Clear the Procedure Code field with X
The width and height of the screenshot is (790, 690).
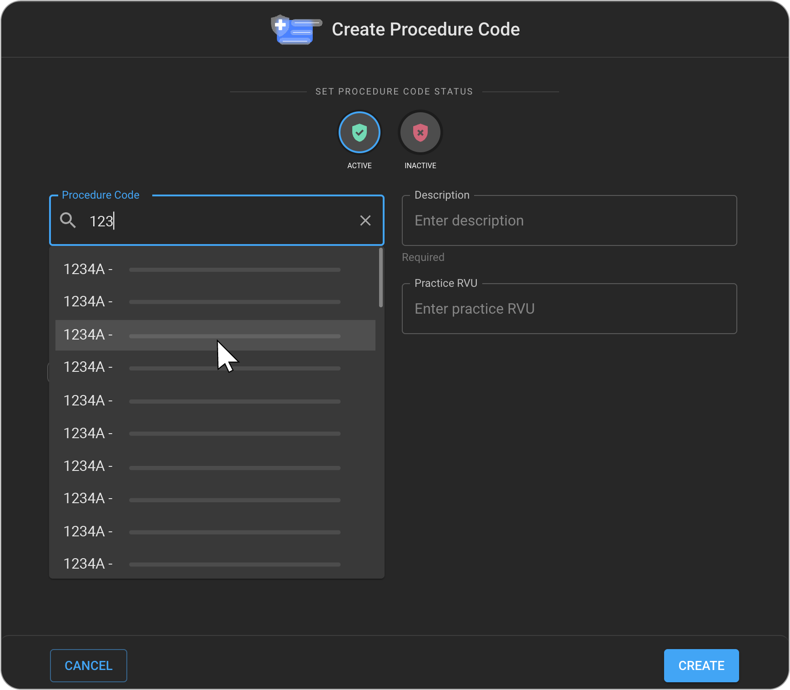click(365, 220)
